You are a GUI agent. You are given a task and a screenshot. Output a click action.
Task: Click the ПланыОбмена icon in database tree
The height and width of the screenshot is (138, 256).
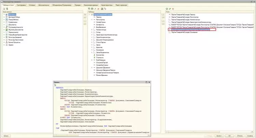click(7, 19)
